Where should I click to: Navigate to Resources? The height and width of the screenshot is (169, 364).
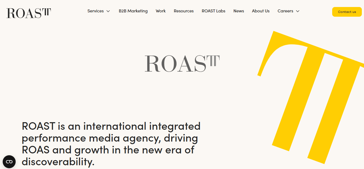coord(184,11)
